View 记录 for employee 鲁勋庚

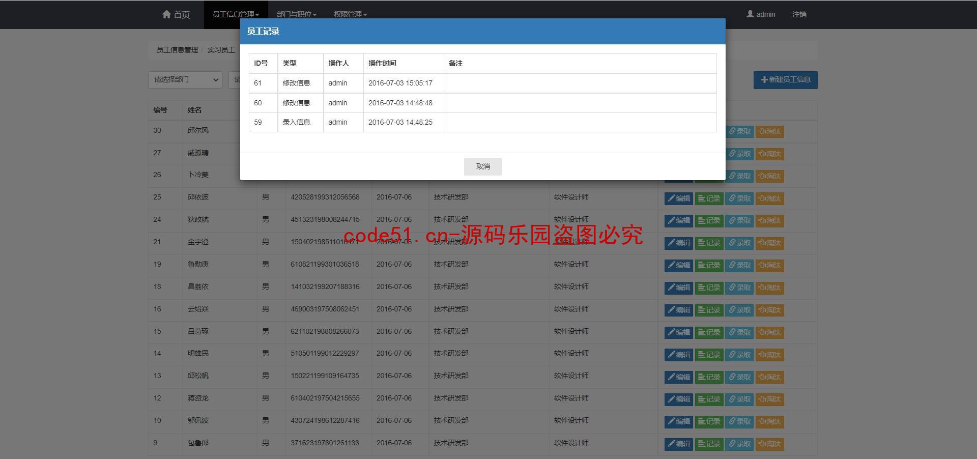[709, 266]
